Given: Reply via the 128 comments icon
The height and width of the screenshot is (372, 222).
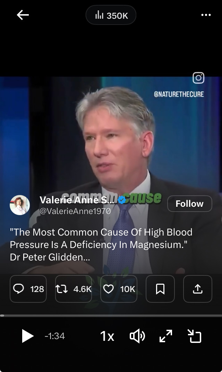Looking at the screenshot, I should click(x=28, y=289).
